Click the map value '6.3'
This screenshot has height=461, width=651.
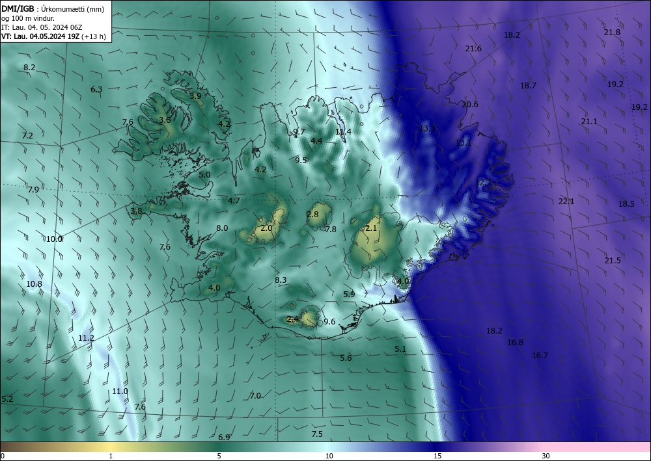pos(96,89)
